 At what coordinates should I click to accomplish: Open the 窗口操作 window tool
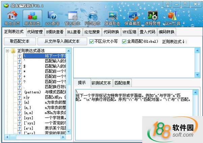73,18
